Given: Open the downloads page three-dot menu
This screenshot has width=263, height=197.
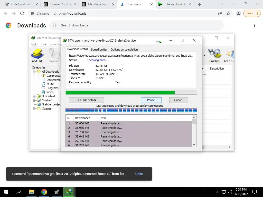Looking at the screenshot, I should (254, 25).
